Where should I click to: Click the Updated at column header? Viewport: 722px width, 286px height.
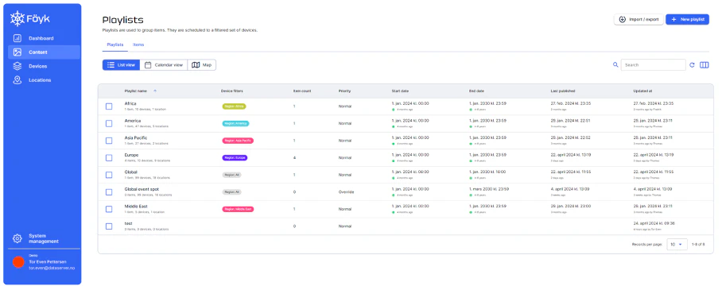642,91
